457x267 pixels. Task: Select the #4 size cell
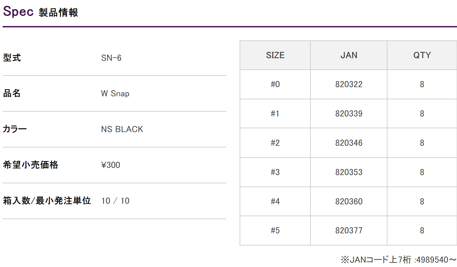[x=275, y=202]
